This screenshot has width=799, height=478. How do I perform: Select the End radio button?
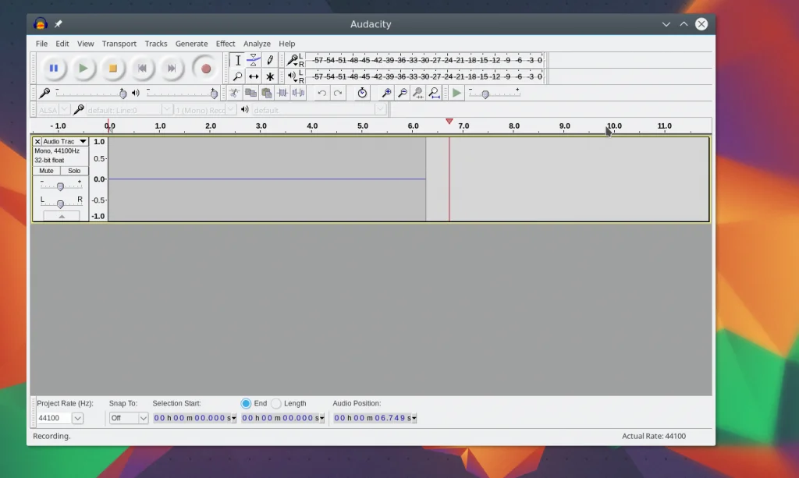click(x=246, y=403)
